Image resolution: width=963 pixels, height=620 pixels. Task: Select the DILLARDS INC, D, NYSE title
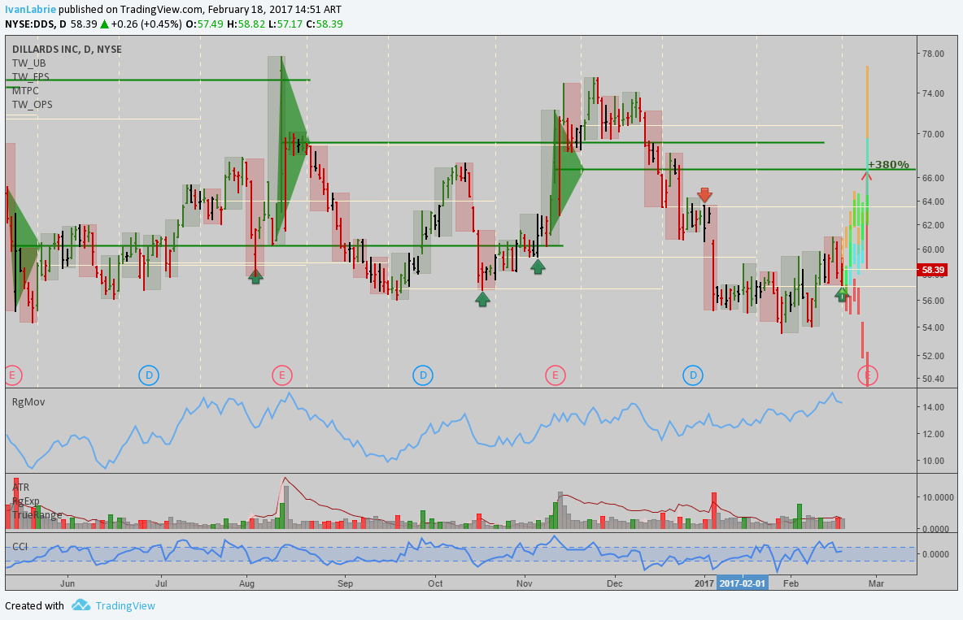point(67,50)
